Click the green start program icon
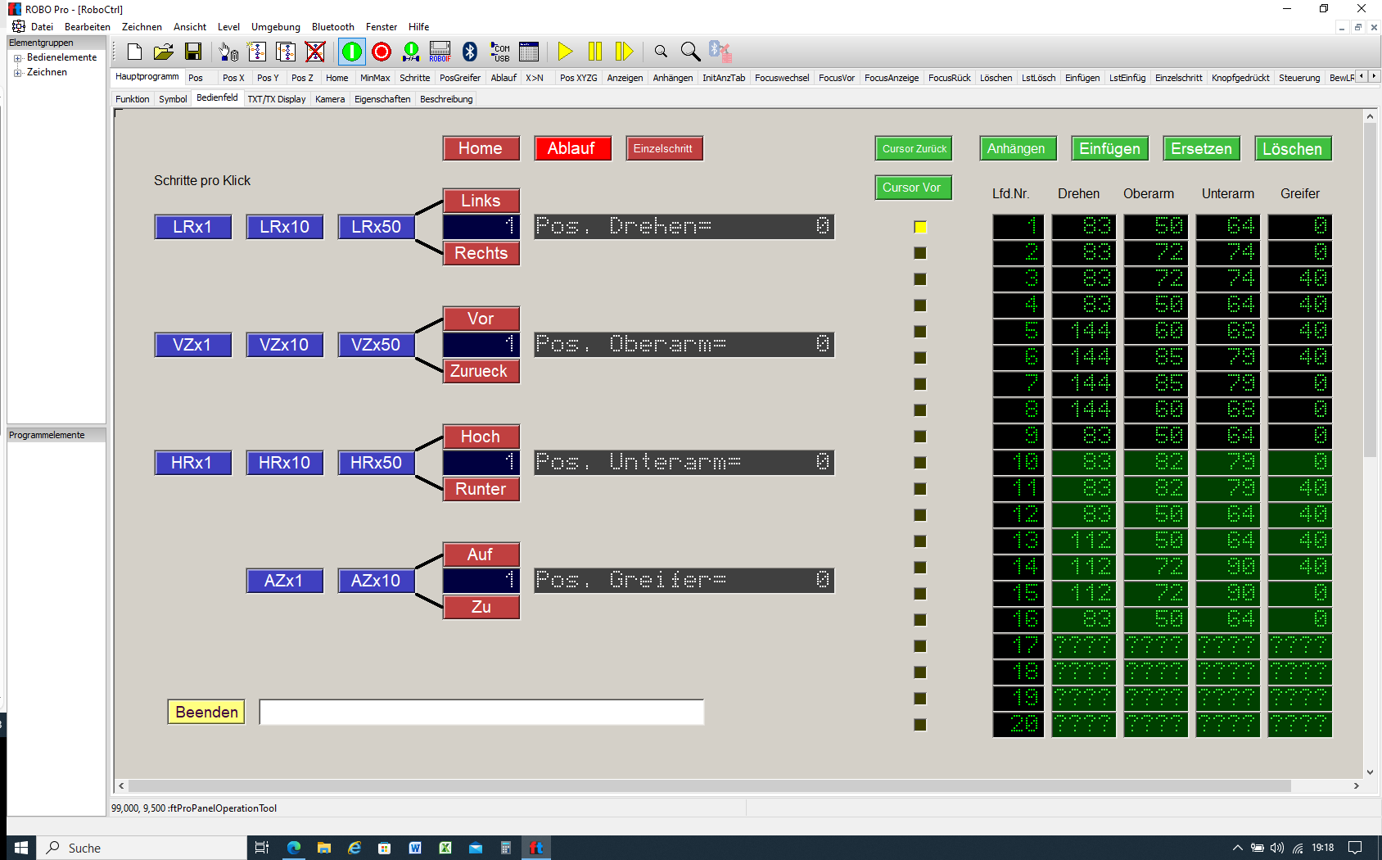Viewport: 1382px width, 860px height. 352,52
